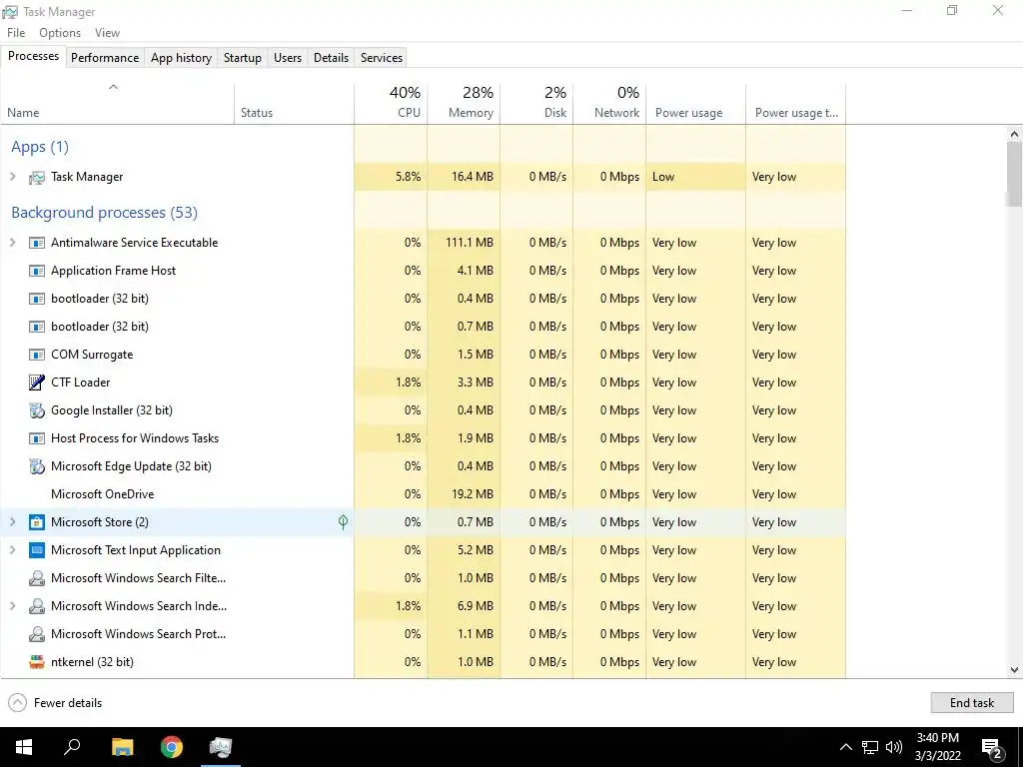Expand the Antimalware Service Executable row
This screenshot has width=1023, height=767.
coord(12,242)
